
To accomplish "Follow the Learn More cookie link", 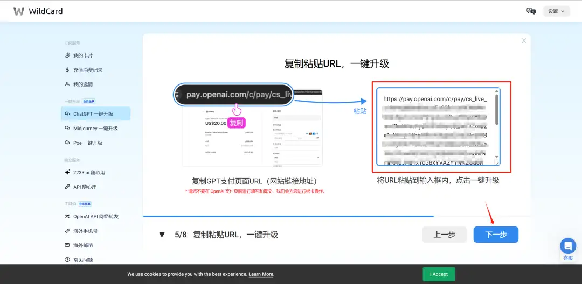I will coord(261,274).
